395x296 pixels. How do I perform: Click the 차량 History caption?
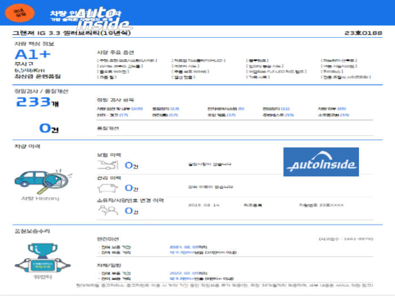click(x=40, y=198)
